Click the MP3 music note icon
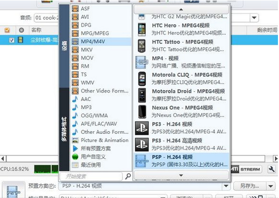Viewport: 279px width, 198px height. pyautogui.click(x=75, y=107)
